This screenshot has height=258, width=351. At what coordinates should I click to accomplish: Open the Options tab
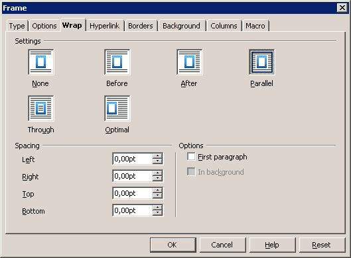[x=44, y=26]
